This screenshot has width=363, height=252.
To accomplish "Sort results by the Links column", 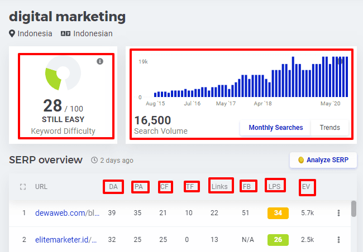I will coord(219,187).
